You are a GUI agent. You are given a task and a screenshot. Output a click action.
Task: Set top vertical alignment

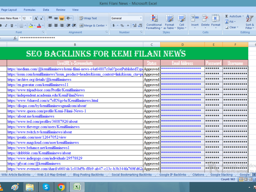[x=50, y=18]
